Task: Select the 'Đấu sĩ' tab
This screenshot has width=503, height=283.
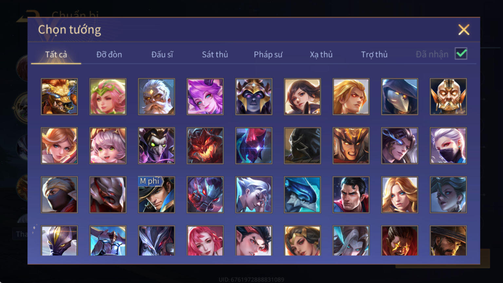Action: [162, 54]
